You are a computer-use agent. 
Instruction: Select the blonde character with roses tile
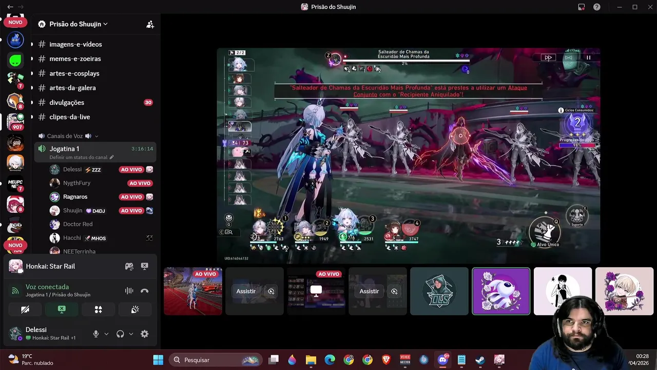pyautogui.click(x=624, y=291)
